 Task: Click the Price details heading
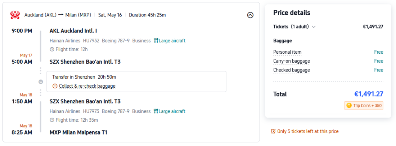292,13
